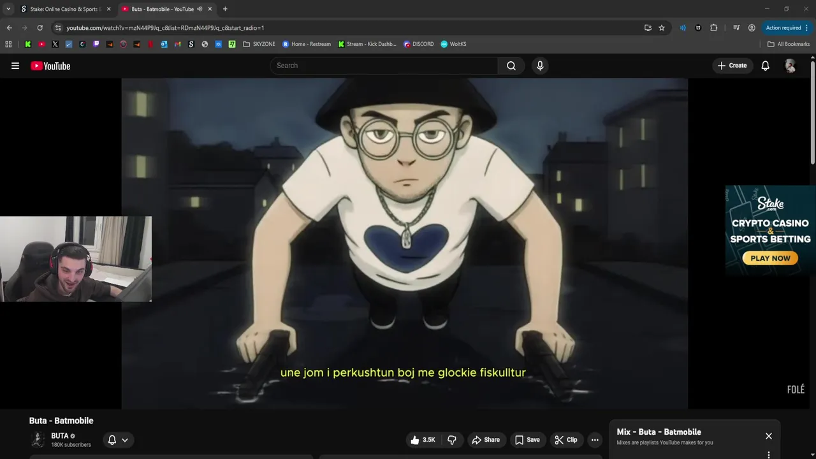Viewport: 816px width, 459px height.
Task: Close the Buta - Batmobile tab
Action: (x=210, y=9)
